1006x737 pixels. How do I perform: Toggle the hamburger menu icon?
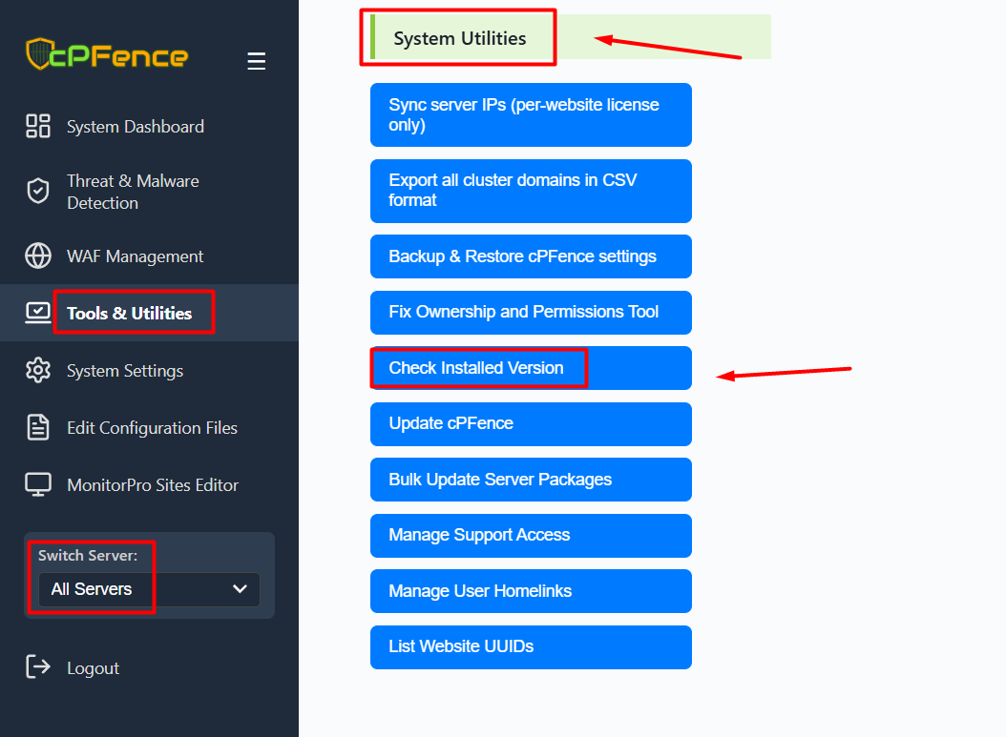click(256, 61)
